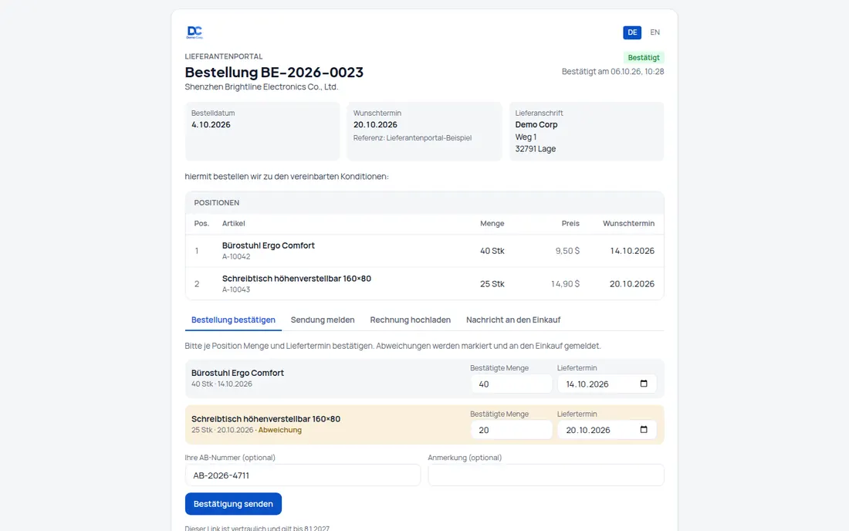849x531 pixels.
Task: Open the Bestellung bestätigen tab
Action: (233, 320)
